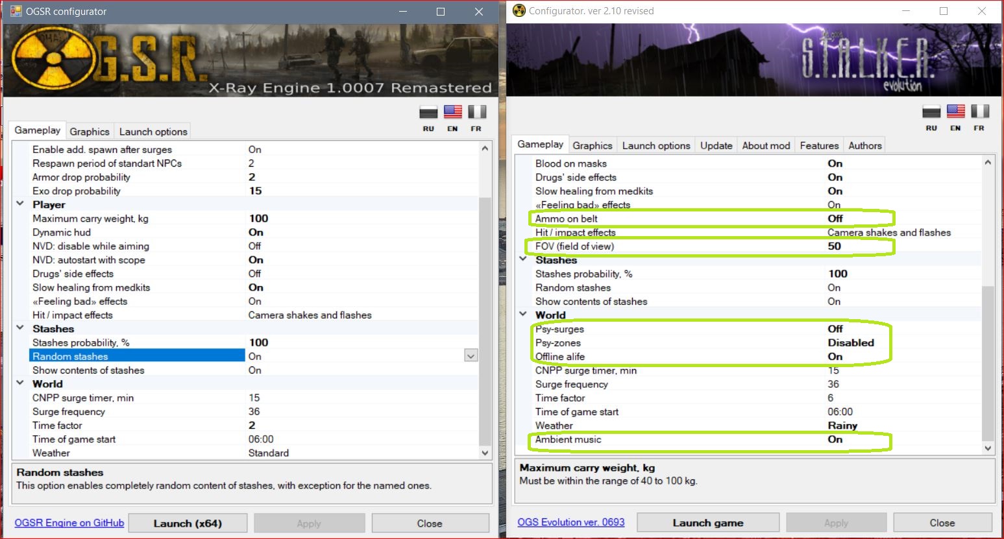The height and width of the screenshot is (539, 1004).
Task: Collapse the World section in Configurator 2.10
Action: (523, 314)
